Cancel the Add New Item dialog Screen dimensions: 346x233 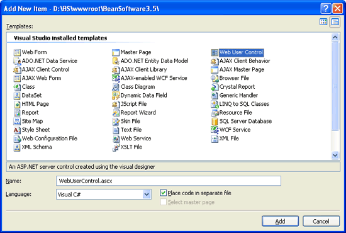coord(321,221)
